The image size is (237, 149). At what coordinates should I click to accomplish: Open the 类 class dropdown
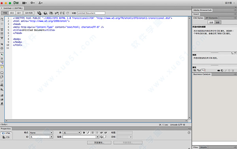coord(71,133)
